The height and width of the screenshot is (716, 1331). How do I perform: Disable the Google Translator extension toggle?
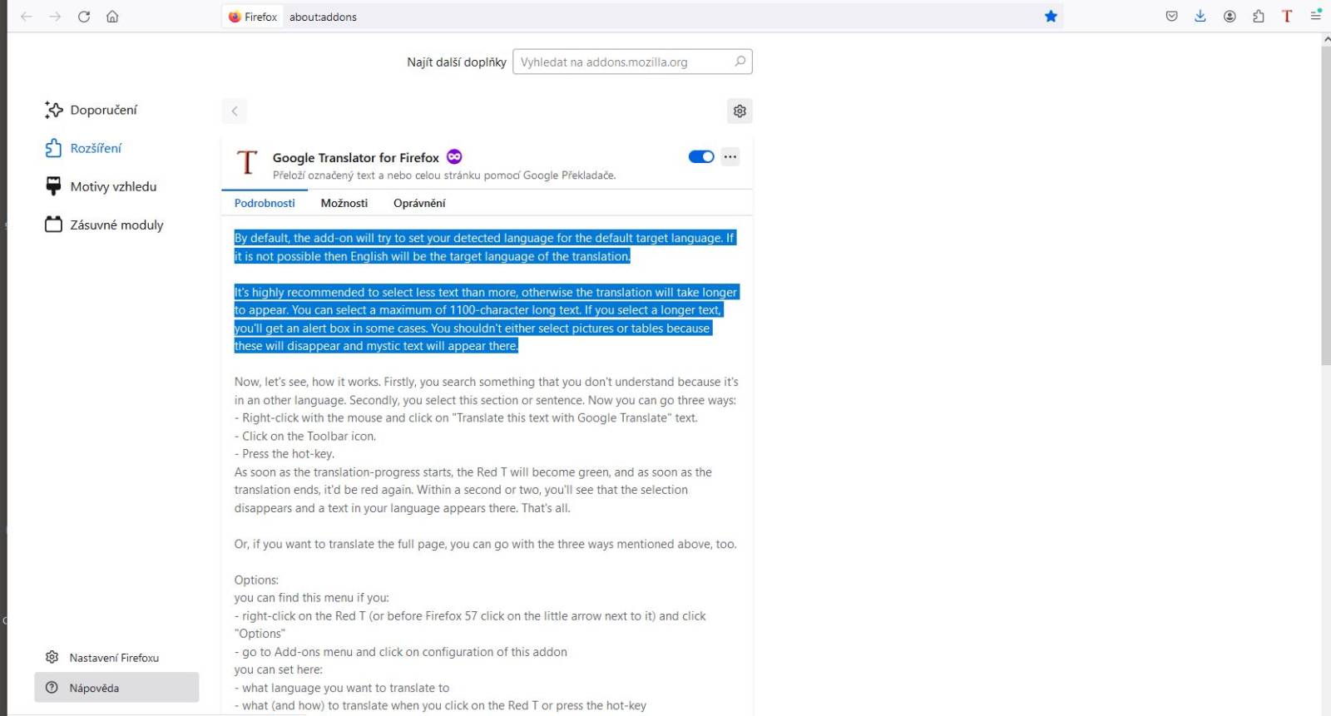[x=701, y=156]
